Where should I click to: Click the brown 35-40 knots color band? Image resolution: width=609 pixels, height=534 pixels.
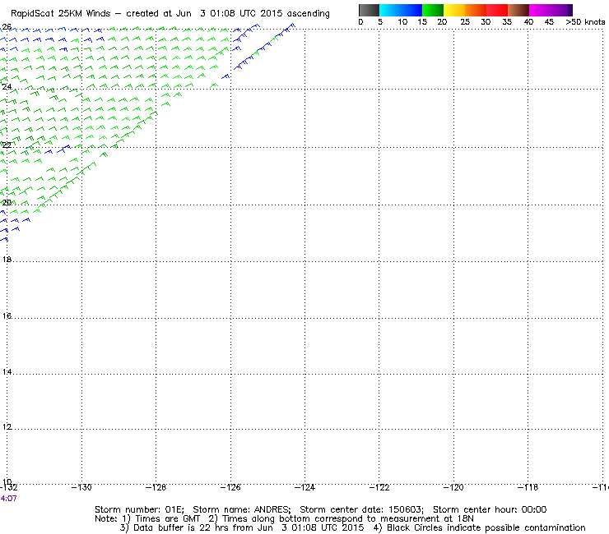coord(518,10)
